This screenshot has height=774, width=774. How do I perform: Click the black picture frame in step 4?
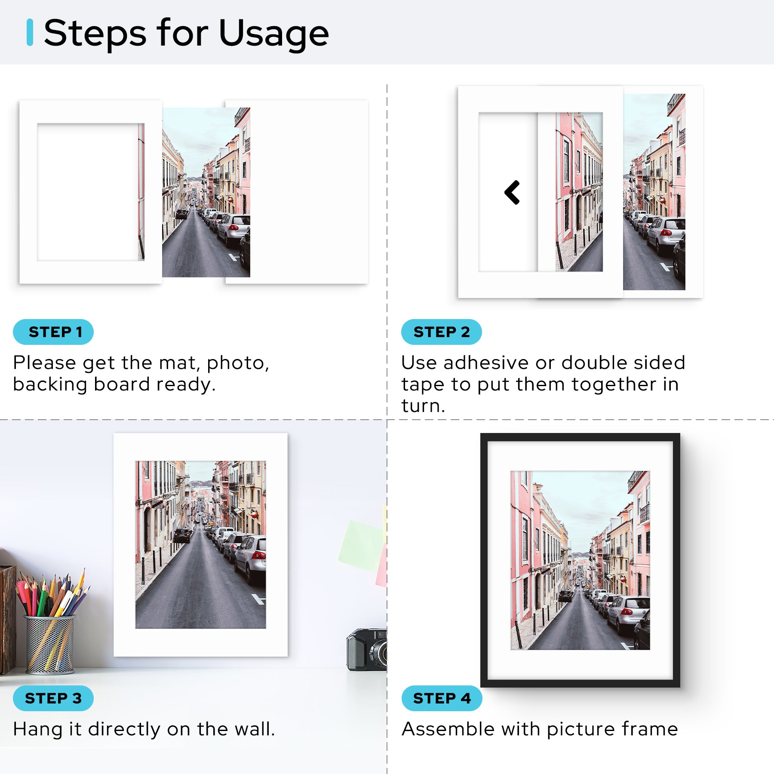pyautogui.click(x=580, y=560)
